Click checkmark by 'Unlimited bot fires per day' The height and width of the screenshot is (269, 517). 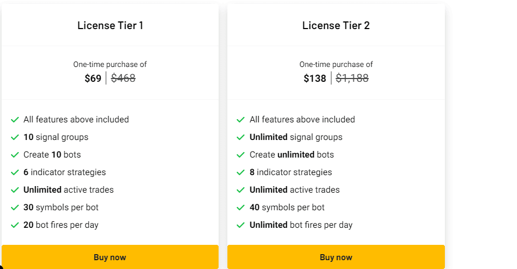(x=241, y=225)
